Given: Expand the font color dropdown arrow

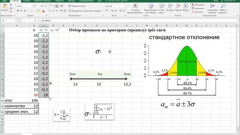Looking at the screenshot, I should (46, 11).
